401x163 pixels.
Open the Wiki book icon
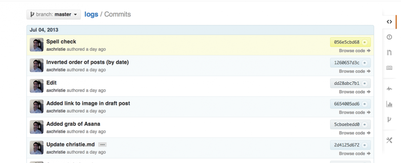click(389, 68)
